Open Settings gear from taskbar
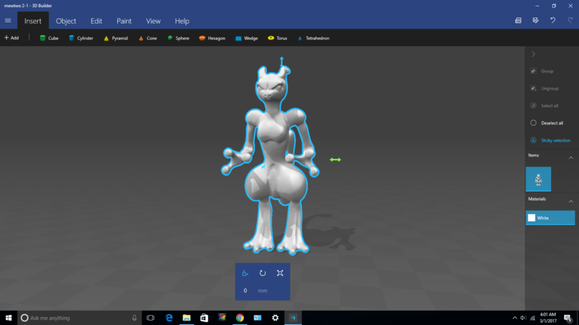The width and height of the screenshot is (579, 325). coord(275,318)
